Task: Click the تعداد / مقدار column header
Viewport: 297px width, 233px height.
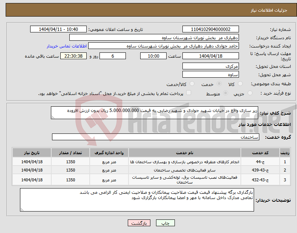Action: tap(70, 153)
